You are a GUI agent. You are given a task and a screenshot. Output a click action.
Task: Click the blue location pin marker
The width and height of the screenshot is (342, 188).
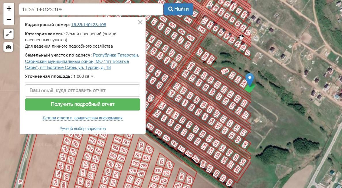coord(250,79)
